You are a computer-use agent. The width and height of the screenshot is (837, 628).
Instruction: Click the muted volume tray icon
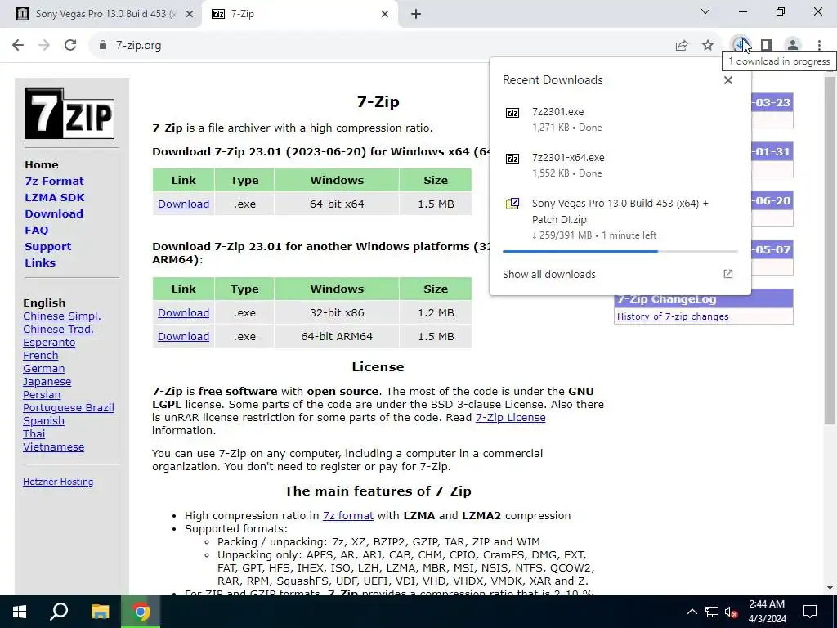click(x=732, y=612)
